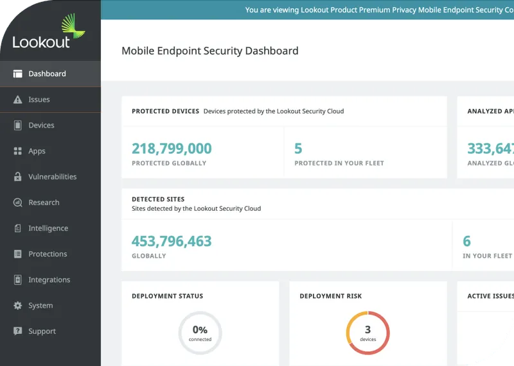Click the DETECTED SITES card title
The width and height of the screenshot is (514, 366).
158,199
